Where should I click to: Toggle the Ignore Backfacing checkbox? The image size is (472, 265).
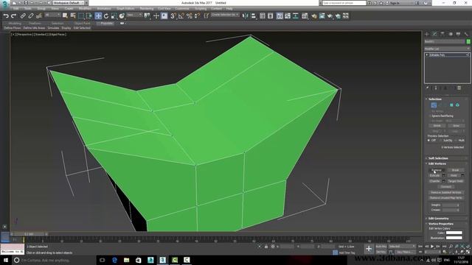click(430, 116)
